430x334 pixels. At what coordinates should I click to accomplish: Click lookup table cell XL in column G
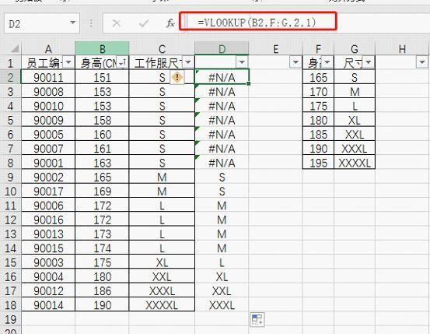355,120
